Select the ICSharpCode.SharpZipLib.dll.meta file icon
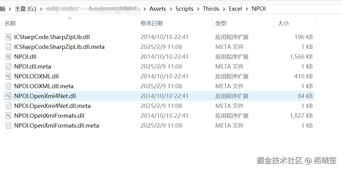This screenshot has height=170, width=342. click(x=8, y=47)
